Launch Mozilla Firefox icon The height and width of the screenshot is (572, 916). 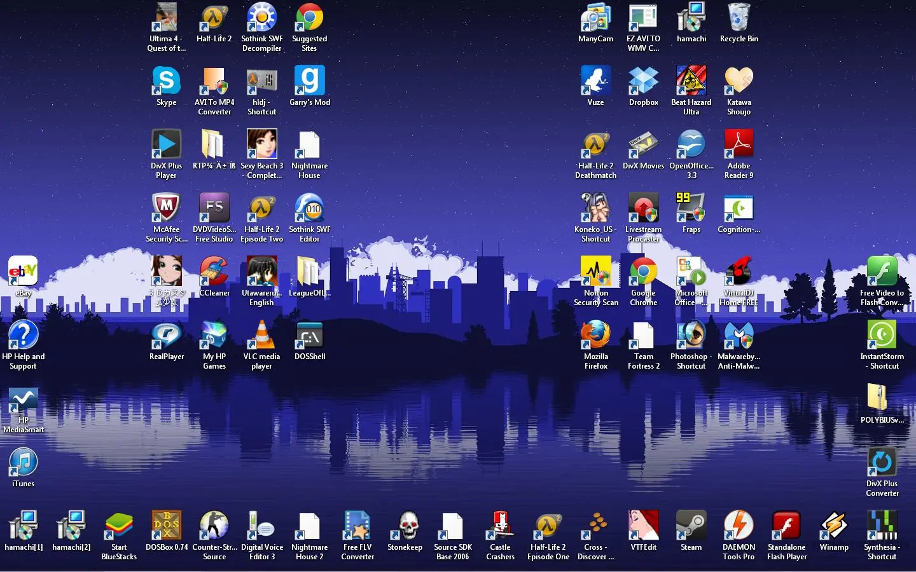tap(596, 335)
